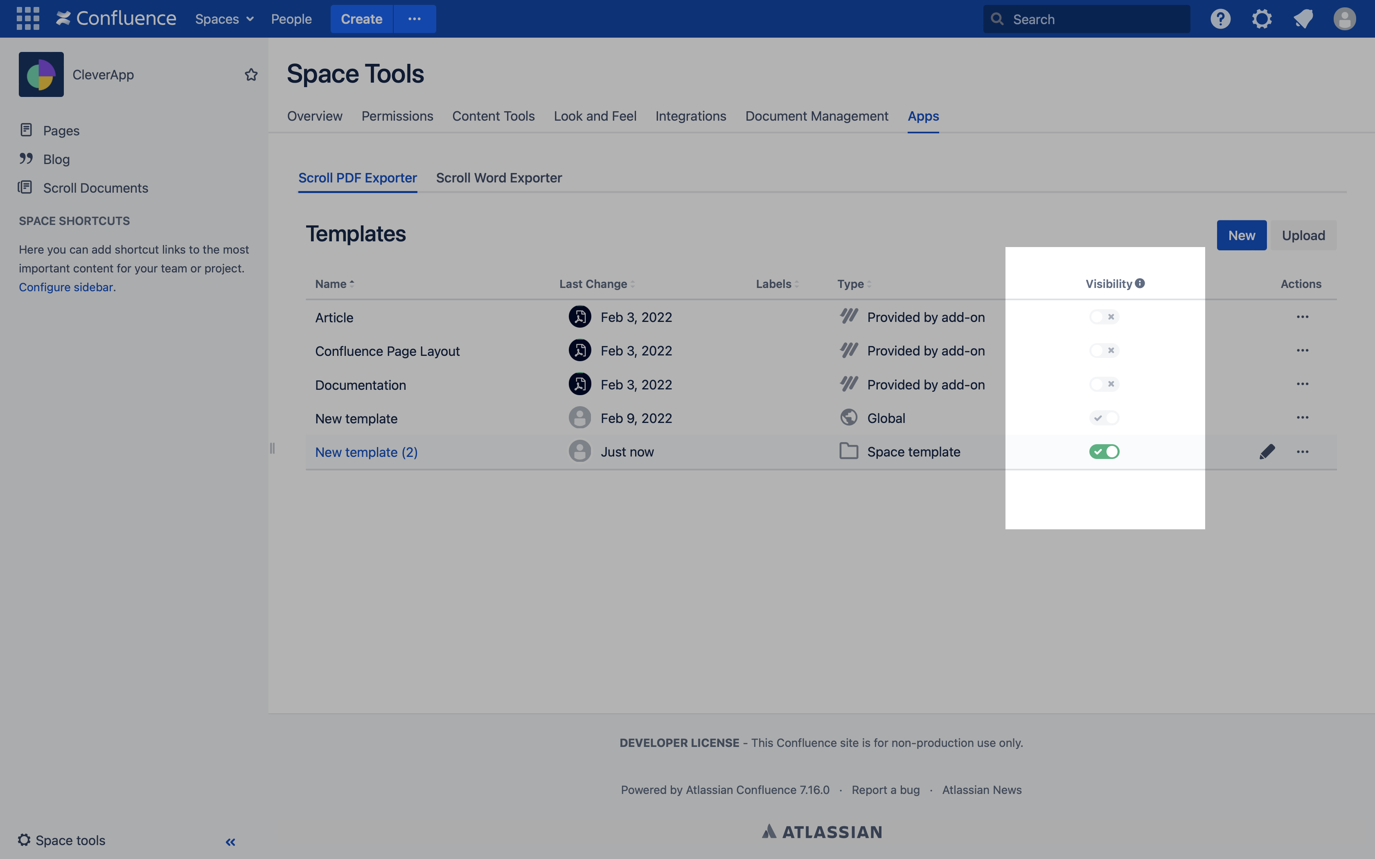The height and width of the screenshot is (859, 1375).
Task: Open the user profile avatar menu
Action: click(1344, 19)
